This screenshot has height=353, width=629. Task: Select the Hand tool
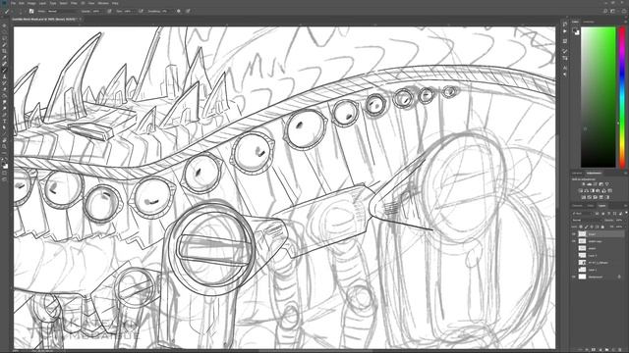[x=4, y=140]
